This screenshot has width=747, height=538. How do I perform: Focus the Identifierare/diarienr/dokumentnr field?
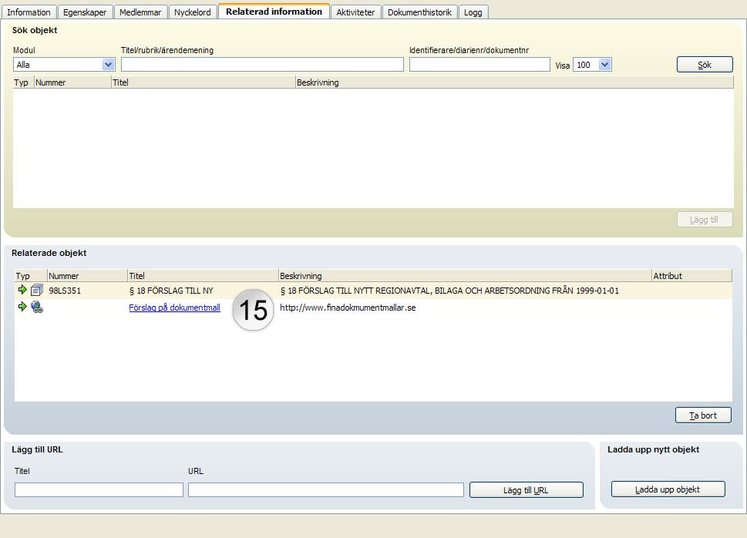(x=479, y=65)
